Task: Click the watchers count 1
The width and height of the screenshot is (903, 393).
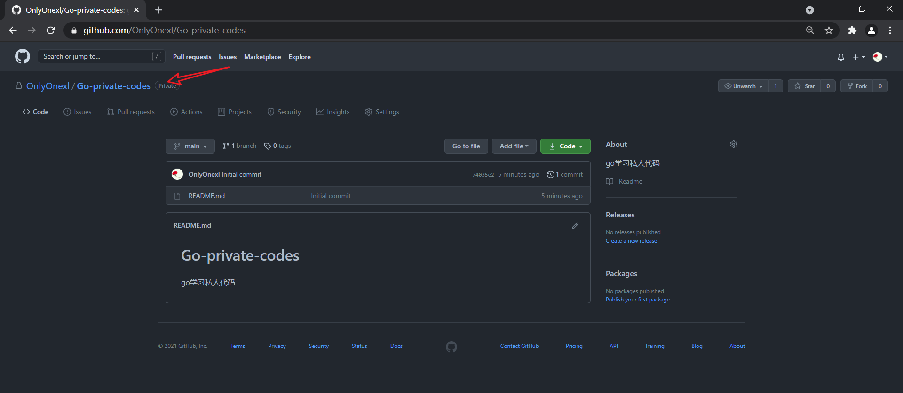Action: point(776,86)
